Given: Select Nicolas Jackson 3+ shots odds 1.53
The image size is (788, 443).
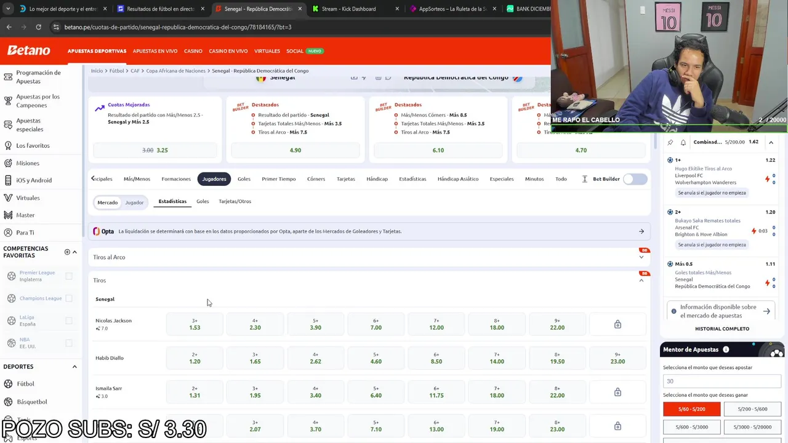Looking at the screenshot, I should click(195, 324).
